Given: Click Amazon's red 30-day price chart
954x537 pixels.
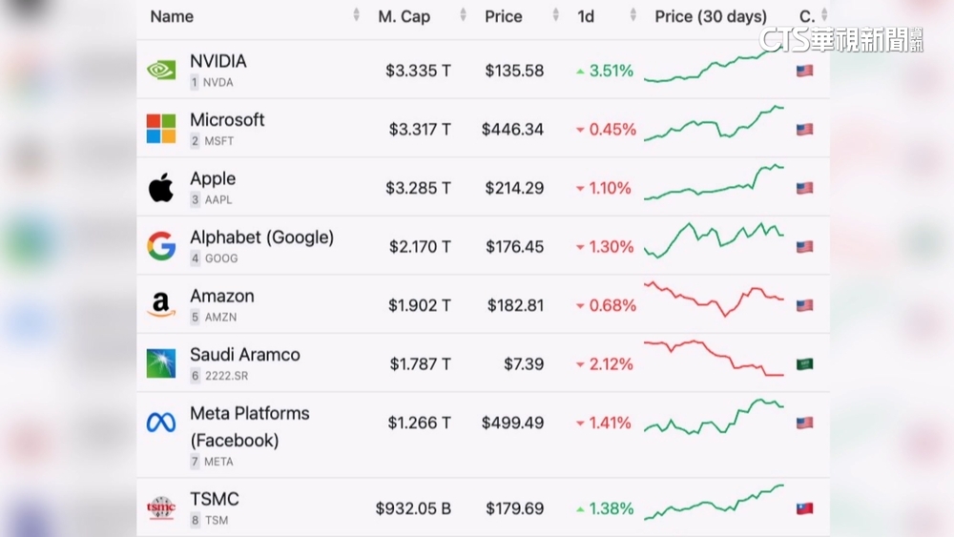Looking at the screenshot, I should 714,298.
